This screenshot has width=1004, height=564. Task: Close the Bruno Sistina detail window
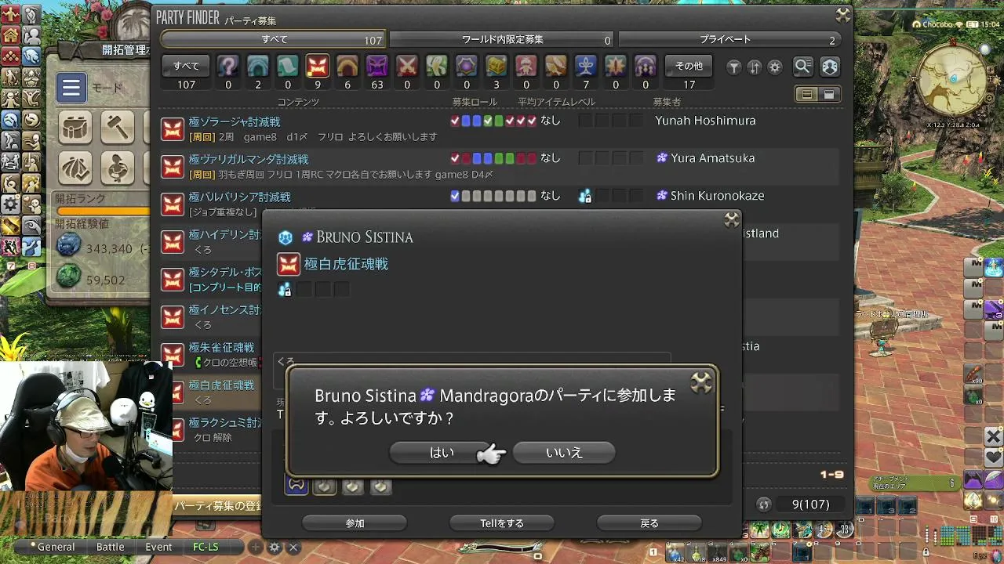731,219
